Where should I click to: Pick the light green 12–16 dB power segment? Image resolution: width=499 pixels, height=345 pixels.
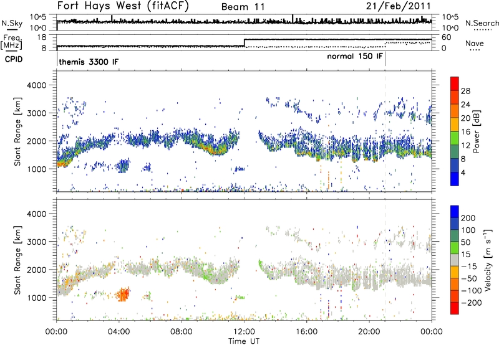[x=455, y=138]
